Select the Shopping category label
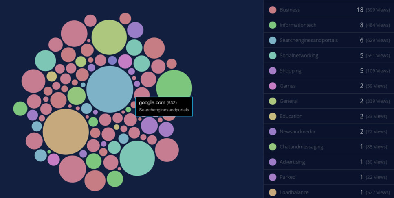This screenshot has width=394, height=198. (x=290, y=71)
